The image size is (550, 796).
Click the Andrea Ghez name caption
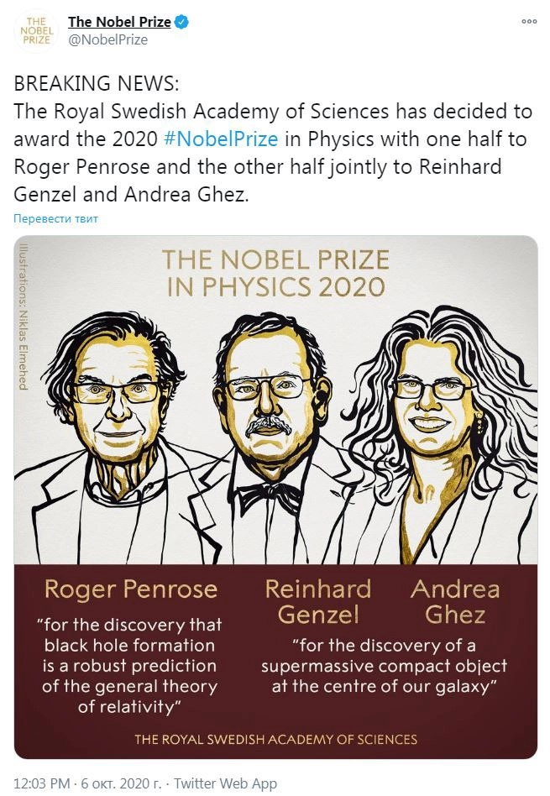pyautogui.click(x=455, y=602)
